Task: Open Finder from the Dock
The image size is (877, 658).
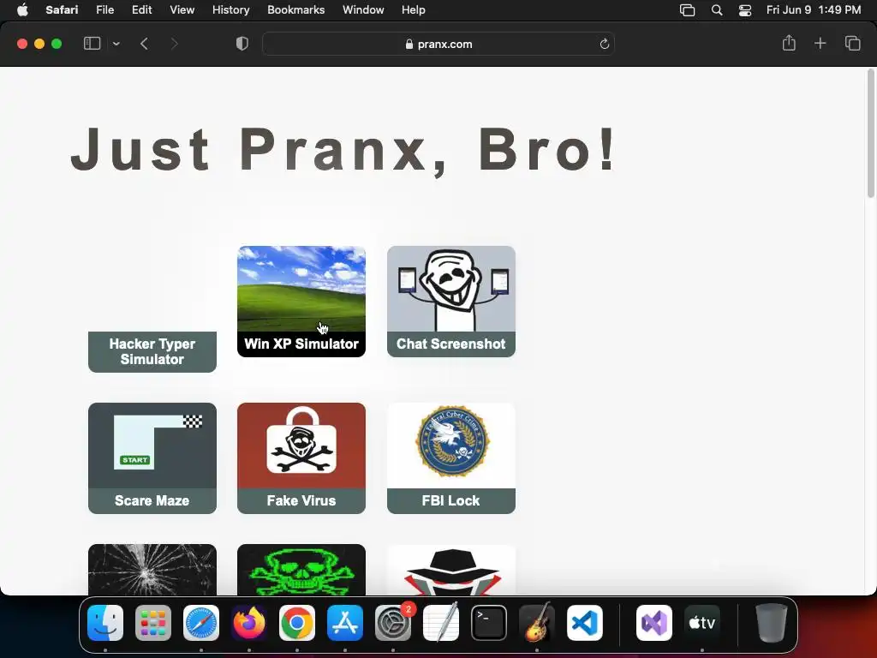Action: (105, 623)
